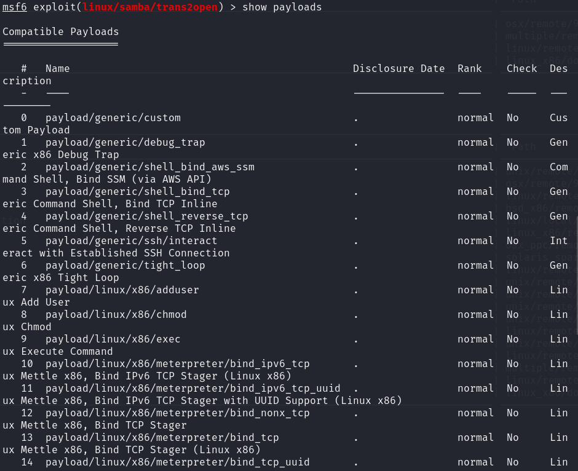Screen dimensions: 578x471
Task: Click 'eract with Established SSH Connection' line
Action: pos(116,253)
